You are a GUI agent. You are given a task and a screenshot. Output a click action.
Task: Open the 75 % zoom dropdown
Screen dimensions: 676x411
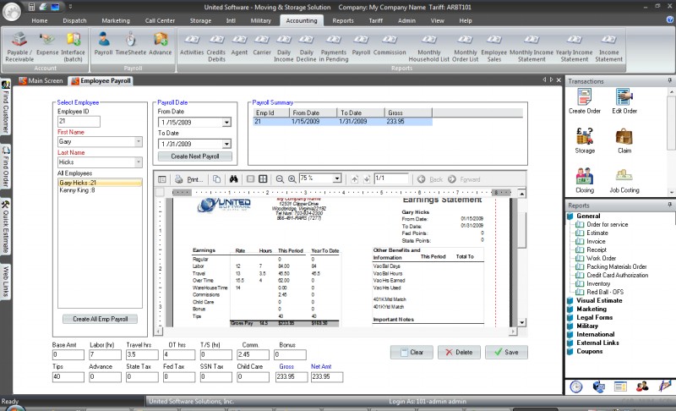pos(337,178)
